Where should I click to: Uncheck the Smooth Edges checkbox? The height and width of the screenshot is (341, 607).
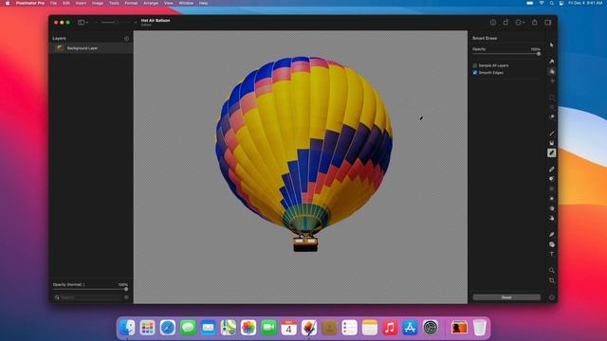pyautogui.click(x=475, y=72)
